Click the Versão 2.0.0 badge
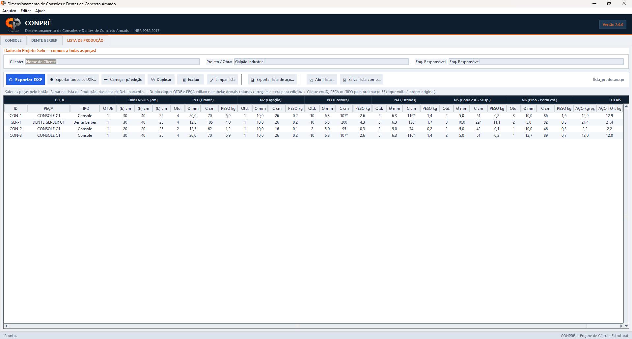632x339 pixels. click(x=613, y=25)
